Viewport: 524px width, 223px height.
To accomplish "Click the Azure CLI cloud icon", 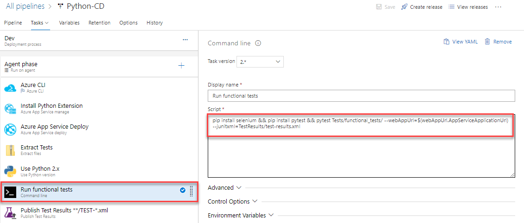I will click(x=10, y=88).
